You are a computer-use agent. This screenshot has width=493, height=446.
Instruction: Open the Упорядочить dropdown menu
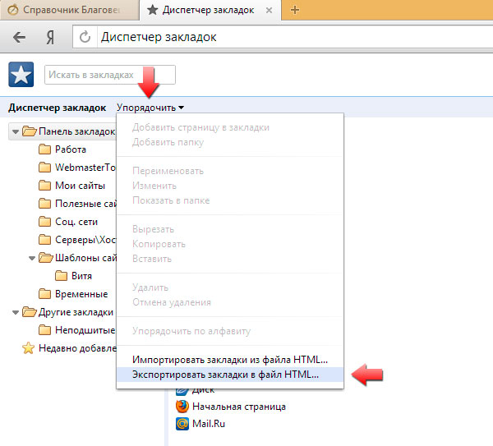click(150, 108)
